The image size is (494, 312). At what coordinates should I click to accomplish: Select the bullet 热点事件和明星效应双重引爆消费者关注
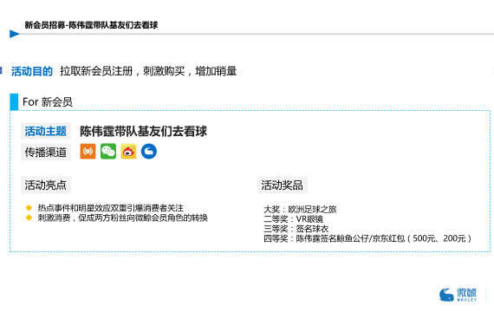[x=111, y=208]
